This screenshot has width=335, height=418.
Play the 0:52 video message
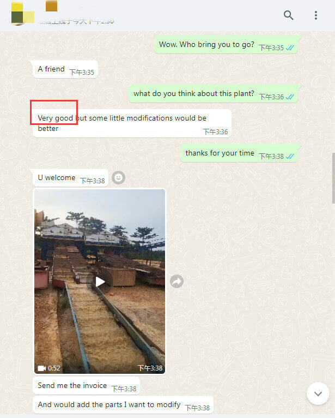point(100,282)
